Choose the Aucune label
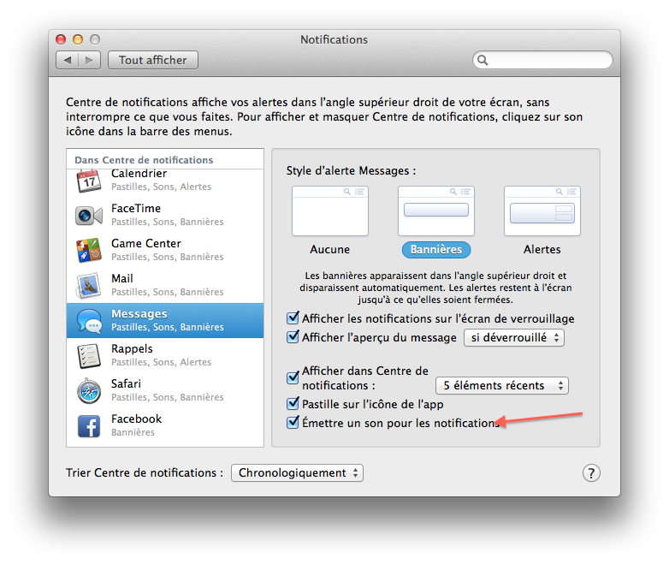Screen dimensions: 669x564 point(330,249)
